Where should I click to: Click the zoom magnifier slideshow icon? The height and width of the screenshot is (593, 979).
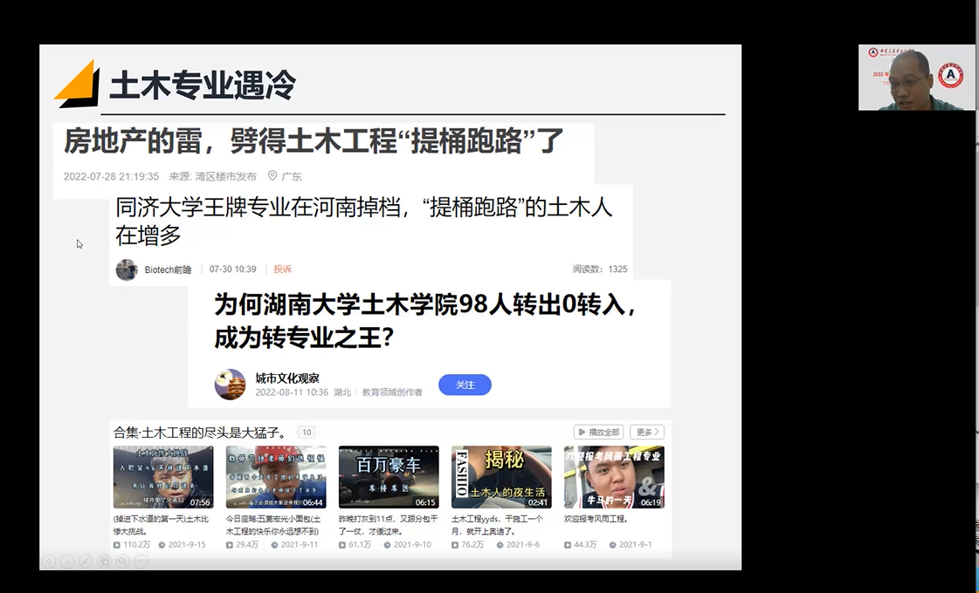(123, 561)
